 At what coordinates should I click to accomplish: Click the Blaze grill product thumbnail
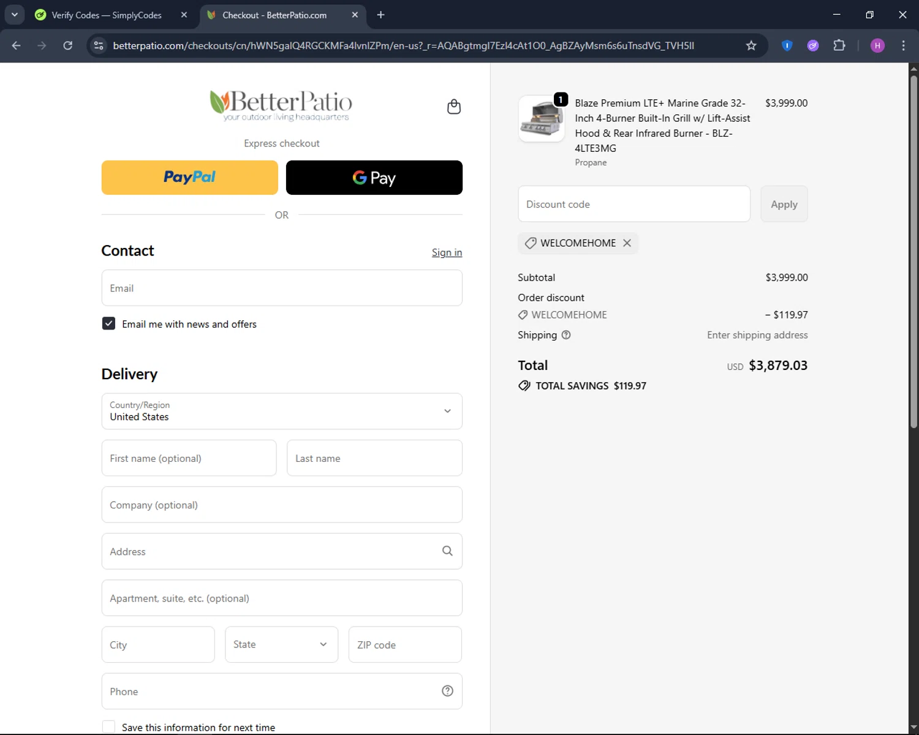(x=542, y=119)
